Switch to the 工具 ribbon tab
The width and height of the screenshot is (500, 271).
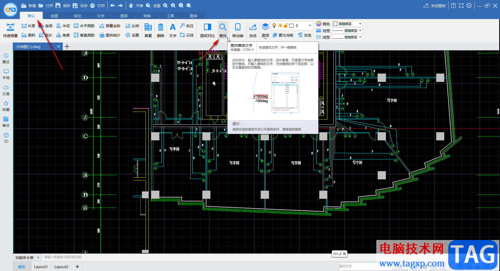(x=170, y=16)
